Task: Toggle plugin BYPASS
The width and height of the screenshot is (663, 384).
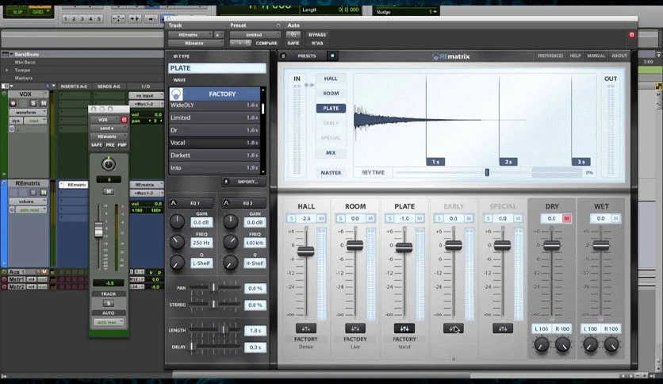Action: [x=317, y=35]
